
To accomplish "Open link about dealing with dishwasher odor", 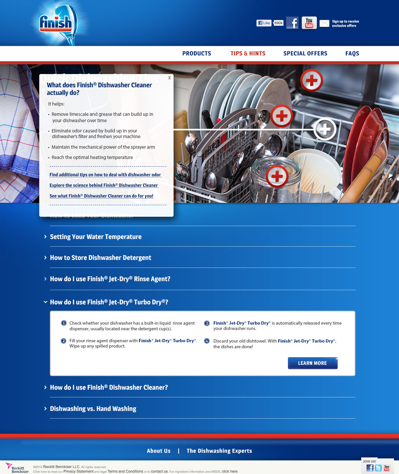I will (105, 175).
